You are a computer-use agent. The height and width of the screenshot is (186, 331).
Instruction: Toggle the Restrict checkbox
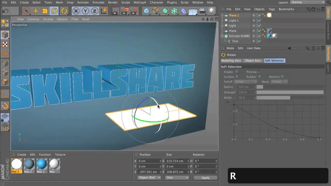[282, 77]
